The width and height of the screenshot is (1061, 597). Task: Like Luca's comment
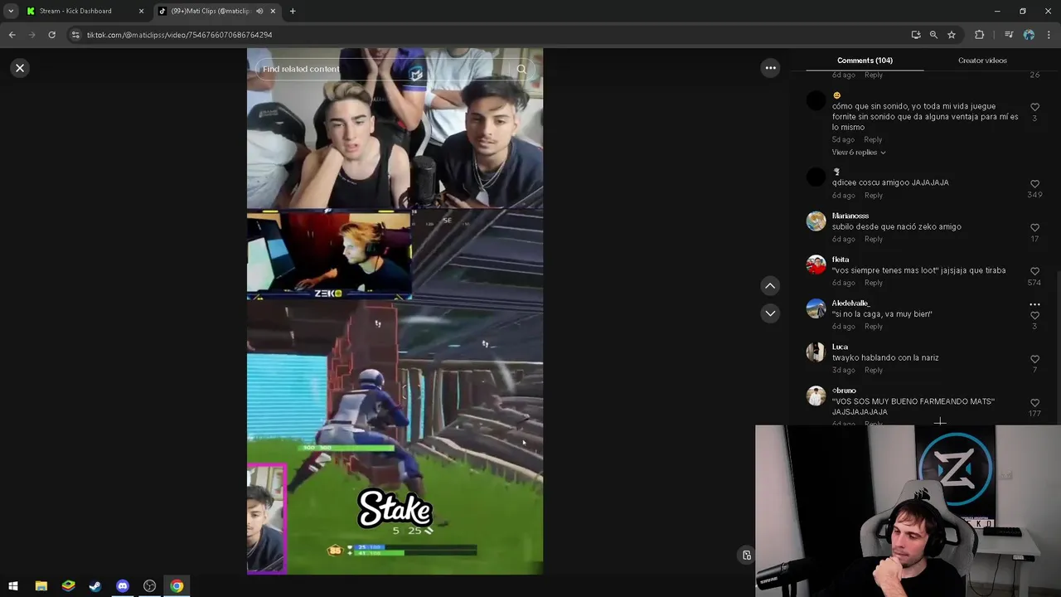tap(1034, 359)
